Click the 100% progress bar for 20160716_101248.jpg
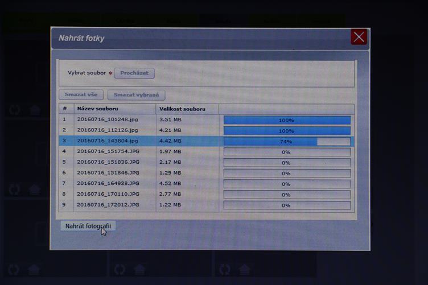The image size is (428, 285). click(x=287, y=120)
